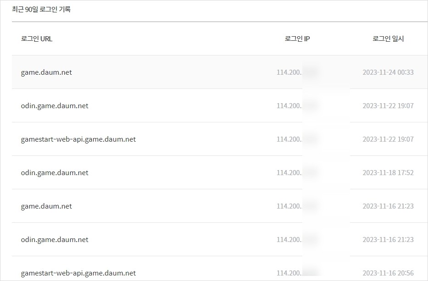Viewport: 428px width, 281px height.
Task: Open odin.game.daum.net entry from 2023-11-22
Action: point(55,106)
